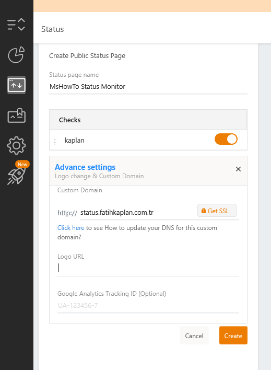
Task: Open the dashboard pie chart icon
Action: click(16, 55)
